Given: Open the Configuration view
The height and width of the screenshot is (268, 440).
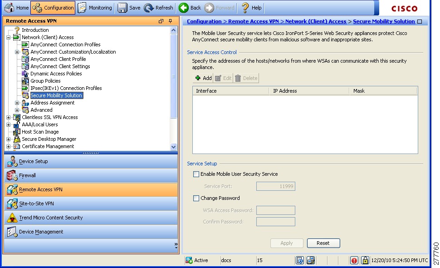Looking at the screenshot, I should tap(53, 8).
